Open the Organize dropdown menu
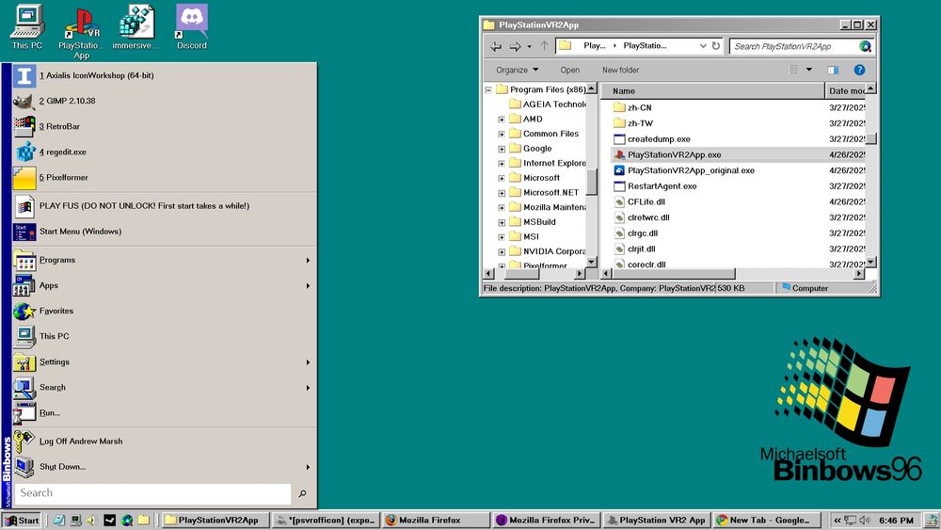Screen dimensions: 941x530 point(518,71)
